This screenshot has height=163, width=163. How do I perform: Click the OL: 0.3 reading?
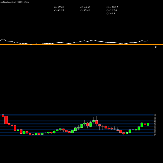[x=111, y=14]
